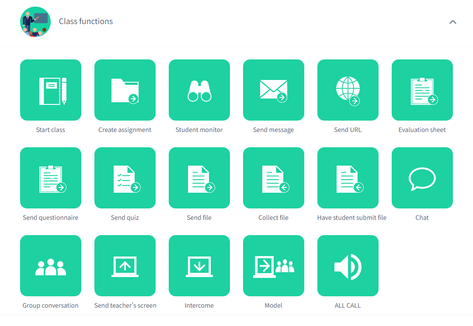Open the Send quiz checklist icon
The height and width of the screenshot is (326, 473).
[125, 178]
